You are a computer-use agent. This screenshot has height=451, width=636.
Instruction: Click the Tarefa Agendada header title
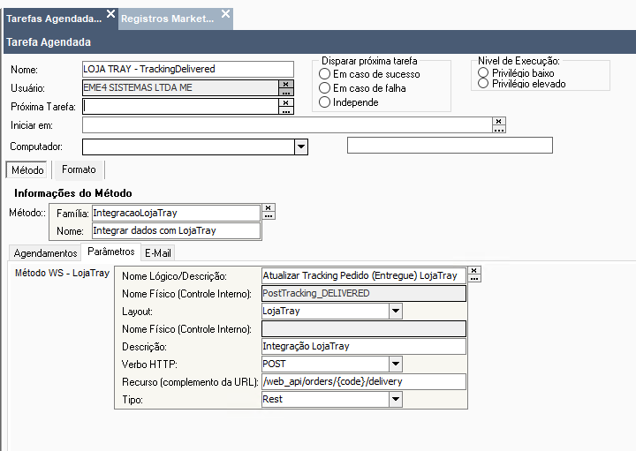49,42
